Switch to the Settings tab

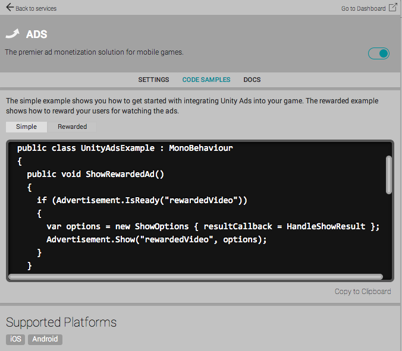tap(153, 80)
